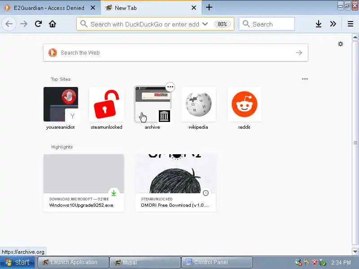Viewport: 359px width, 269px height.
Task: Switch to E2Guardian - Access Denied tab
Action: [50, 8]
